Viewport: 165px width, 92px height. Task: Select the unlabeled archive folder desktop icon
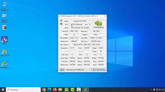pos(4,28)
